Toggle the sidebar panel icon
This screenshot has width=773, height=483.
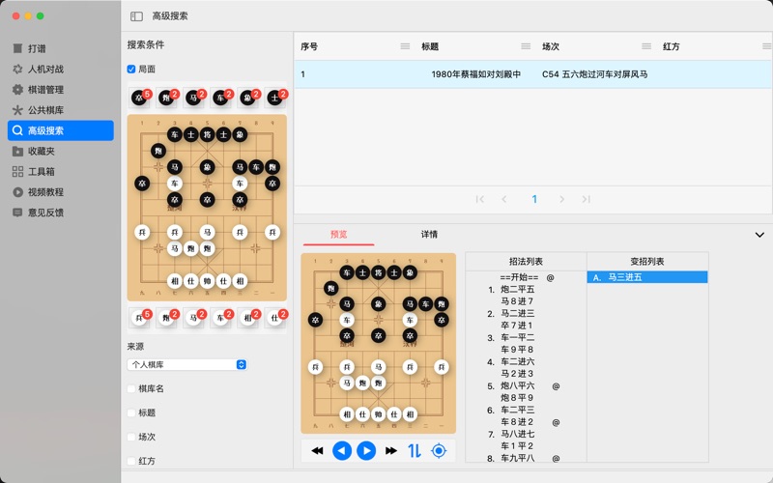136,16
